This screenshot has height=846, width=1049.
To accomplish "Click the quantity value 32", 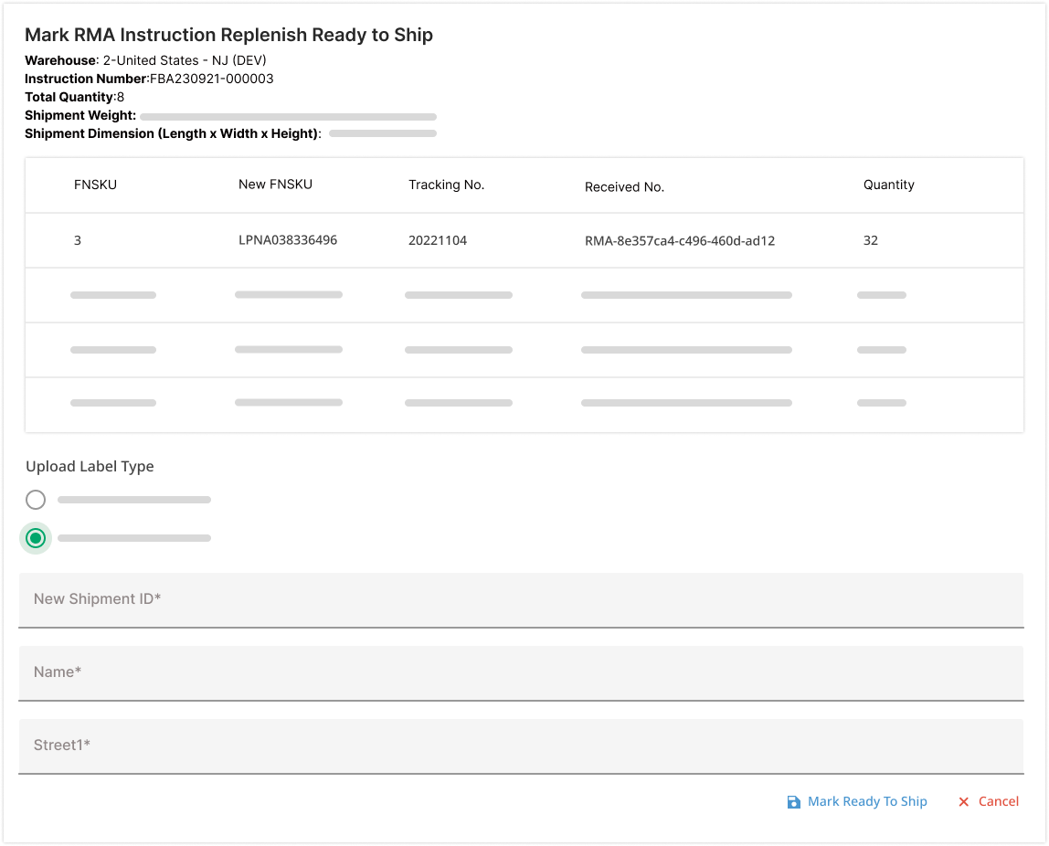I will point(870,241).
